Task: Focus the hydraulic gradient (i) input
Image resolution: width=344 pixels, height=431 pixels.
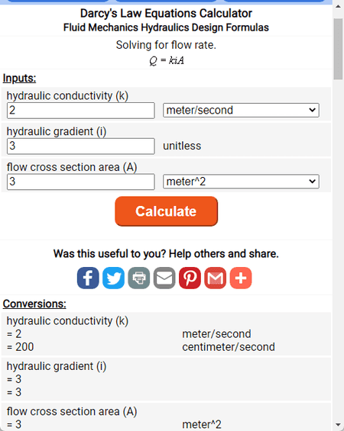Action: [81, 146]
